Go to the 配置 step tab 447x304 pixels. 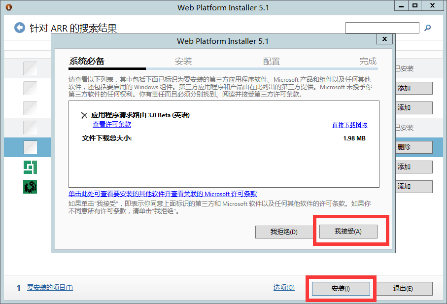click(x=271, y=62)
